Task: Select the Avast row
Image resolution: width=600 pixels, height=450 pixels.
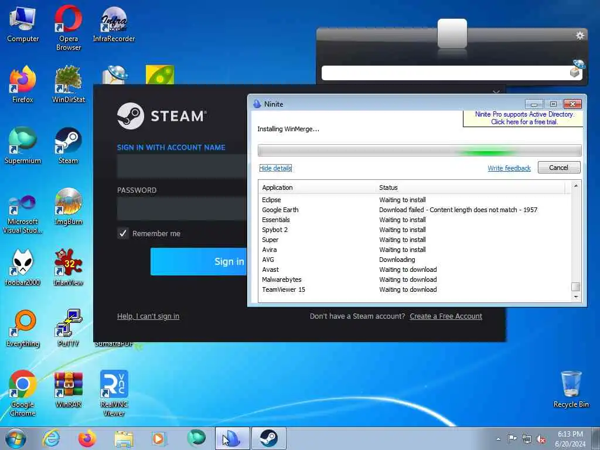Action: point(415,270)
